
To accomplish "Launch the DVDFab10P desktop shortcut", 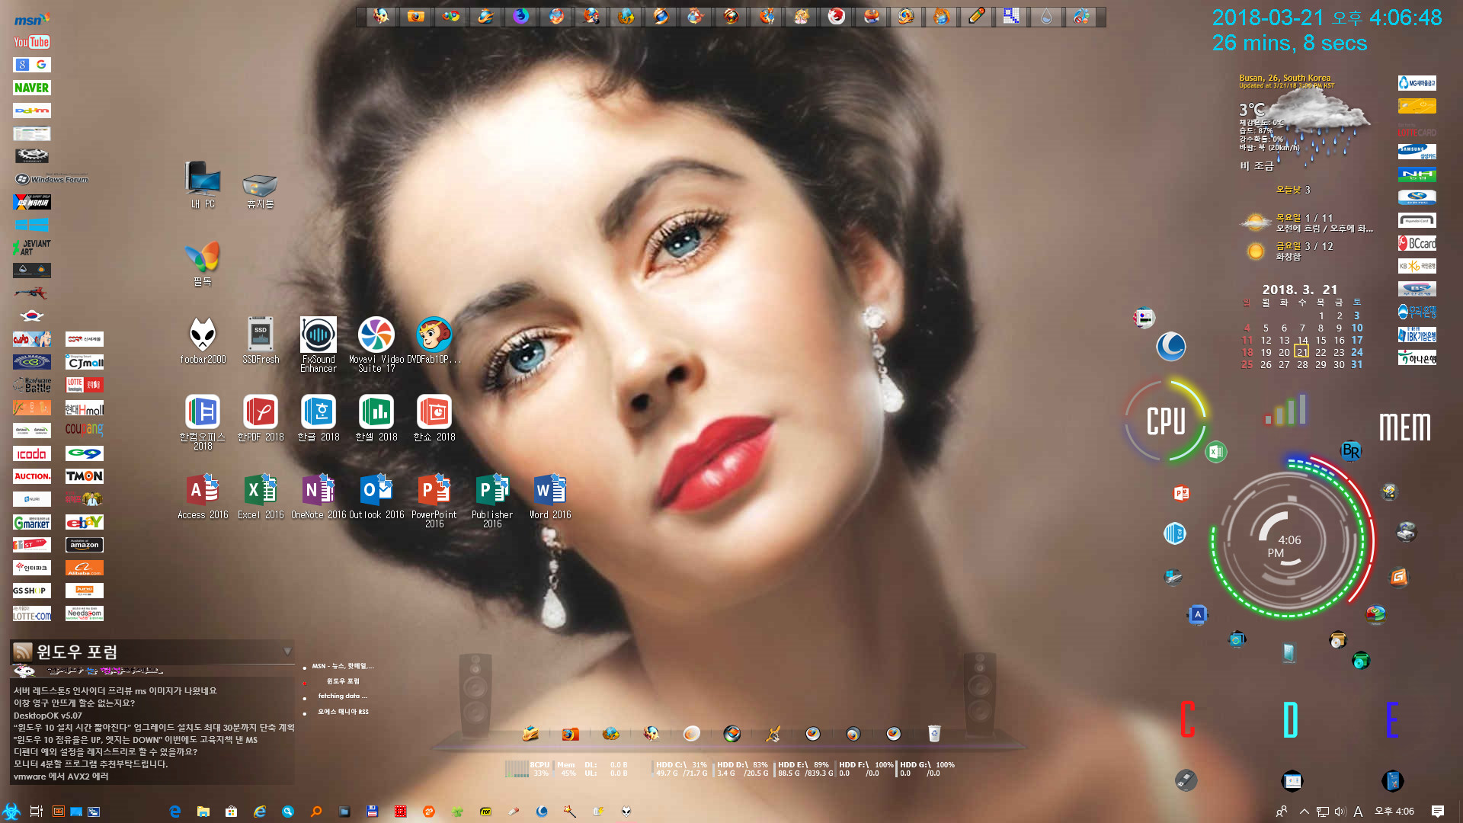I will [x=434, y=340].
